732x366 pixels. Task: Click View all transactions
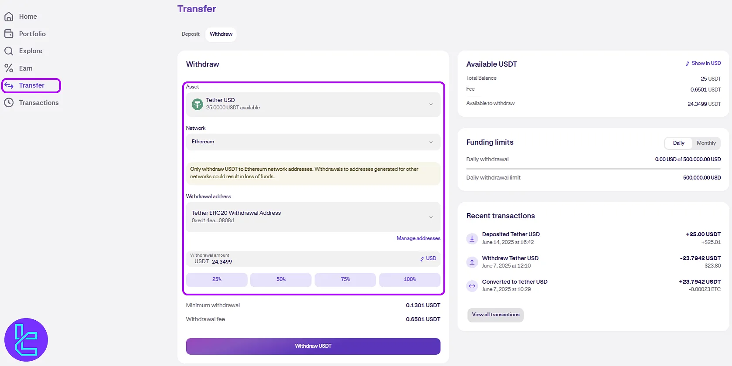point(496,315)
